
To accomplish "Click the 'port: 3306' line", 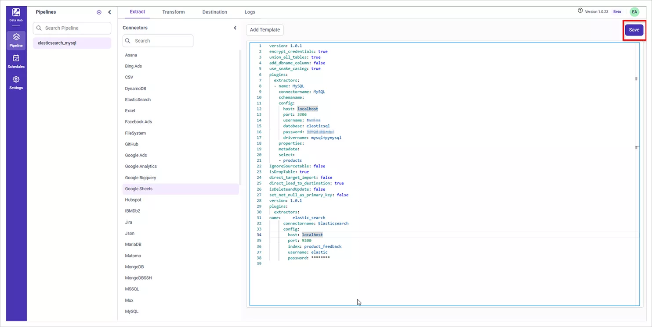I will click(x=295, y=114).
